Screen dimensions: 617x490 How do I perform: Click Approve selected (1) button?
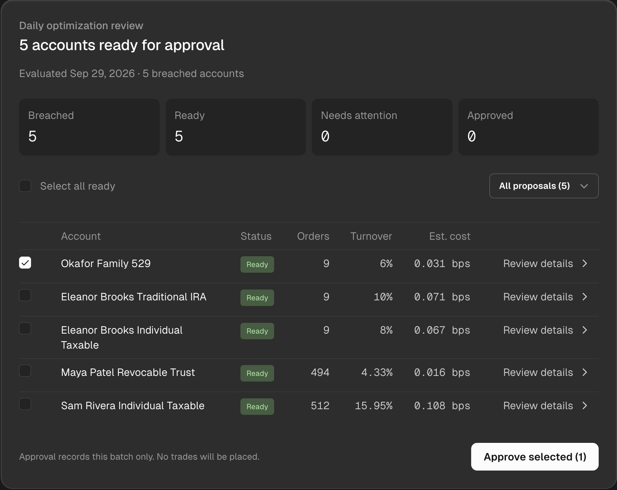(x=535, y=457)
